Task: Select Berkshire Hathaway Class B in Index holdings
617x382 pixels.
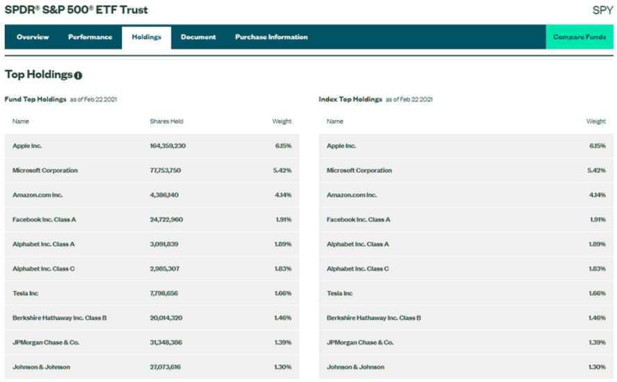Action: (x=374, y=318)
